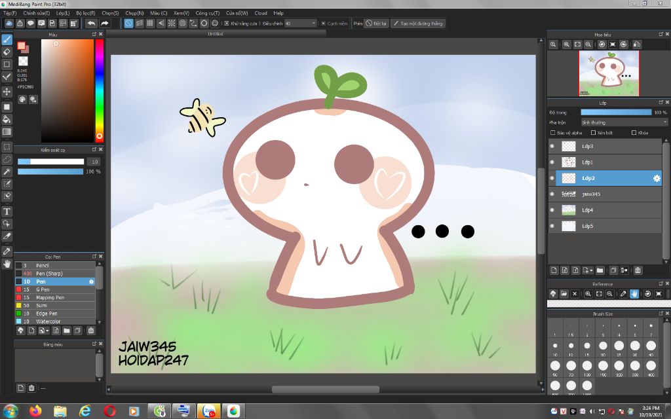Hide layer jaiw345 via visibility dot
This screenshot has height=419, width=671.
click(x=552, y=194)
